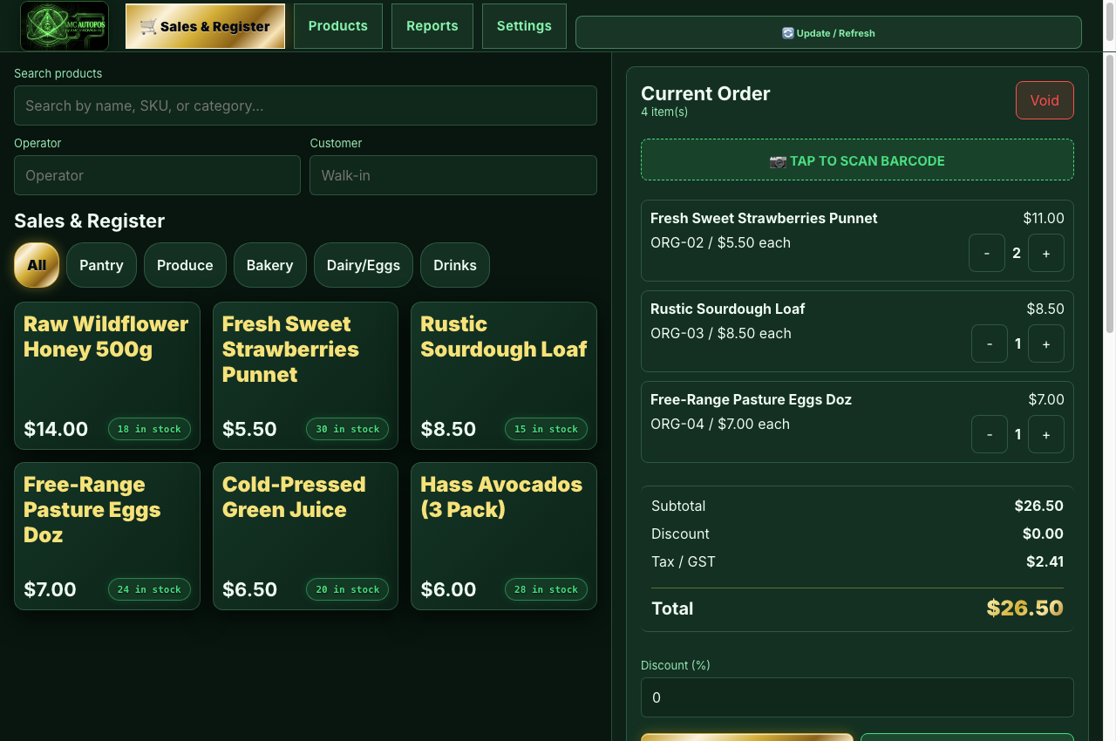Click the Operator input field
The height and width of the screenshot is (741, 1116).
coord(157,175)
